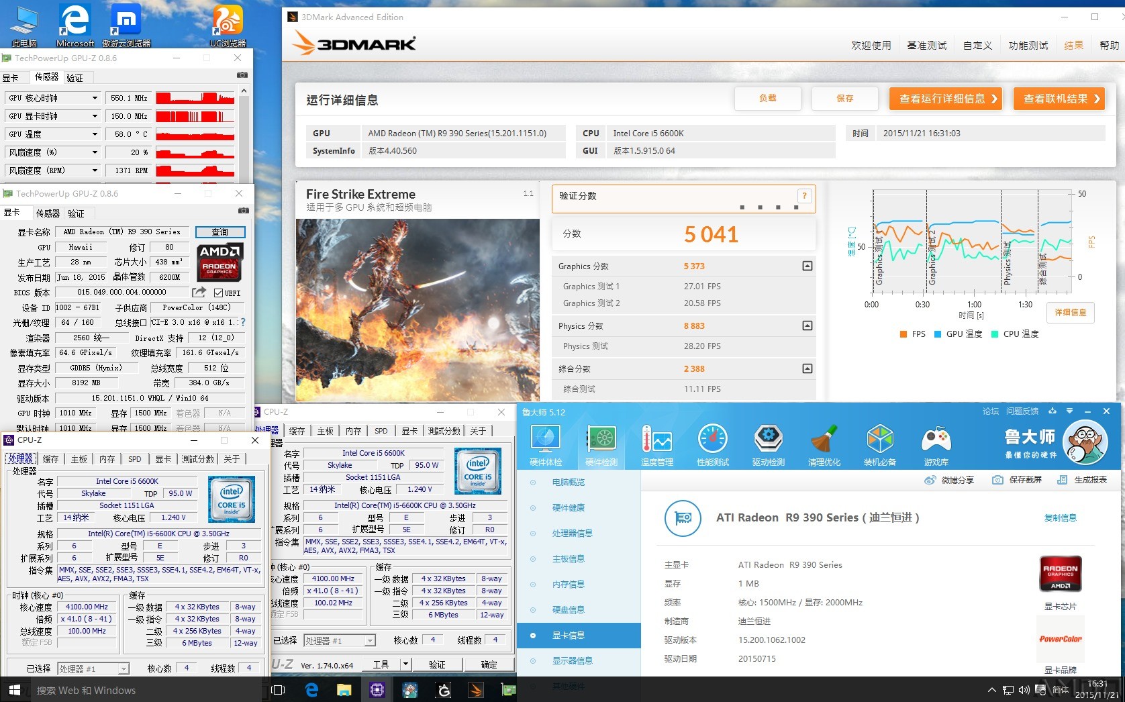Toggle UEFI checkbox in GPU-Z
This screenshot has height=702, width=1125.
point(218,293)
